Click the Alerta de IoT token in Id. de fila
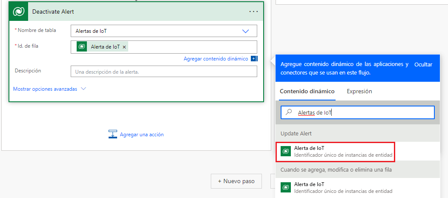The height and width of the screenshot is (198, 448). point(102,47)
